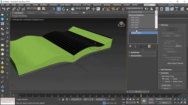Screen dimensions: 188x105
Task: Click the Mirror tool icon
Action: (146, 9)
